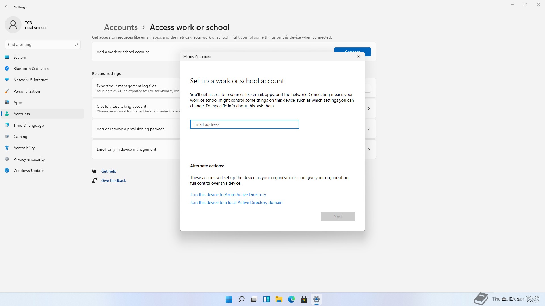Image resolution: width=545 pixels, height=306 pixels.
Task: Open taskbar Search
Action: point(242,299)
